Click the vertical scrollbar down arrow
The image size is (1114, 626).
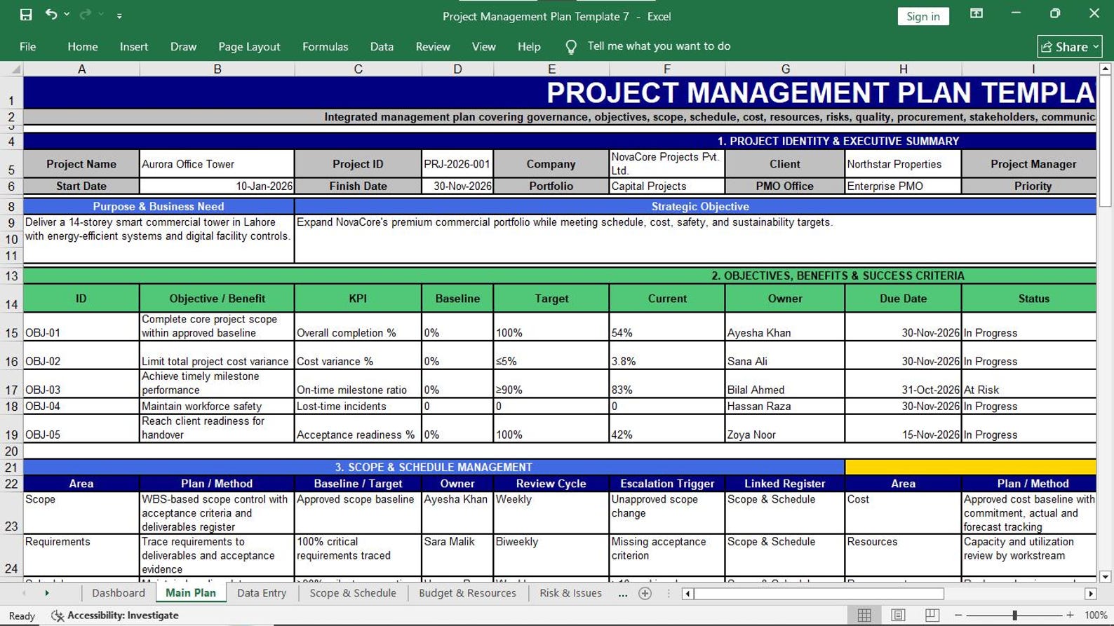point(1106,577)
